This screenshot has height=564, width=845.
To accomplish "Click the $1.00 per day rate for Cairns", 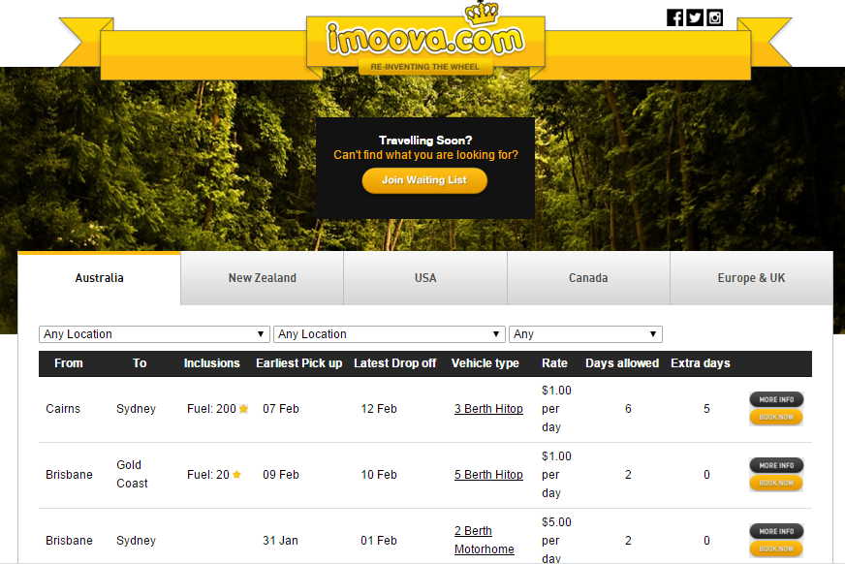I will pos(556,409).
